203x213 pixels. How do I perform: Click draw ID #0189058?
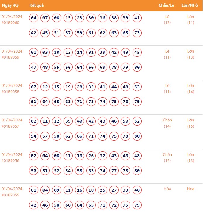pyautogui.click(x=11, y=92)
